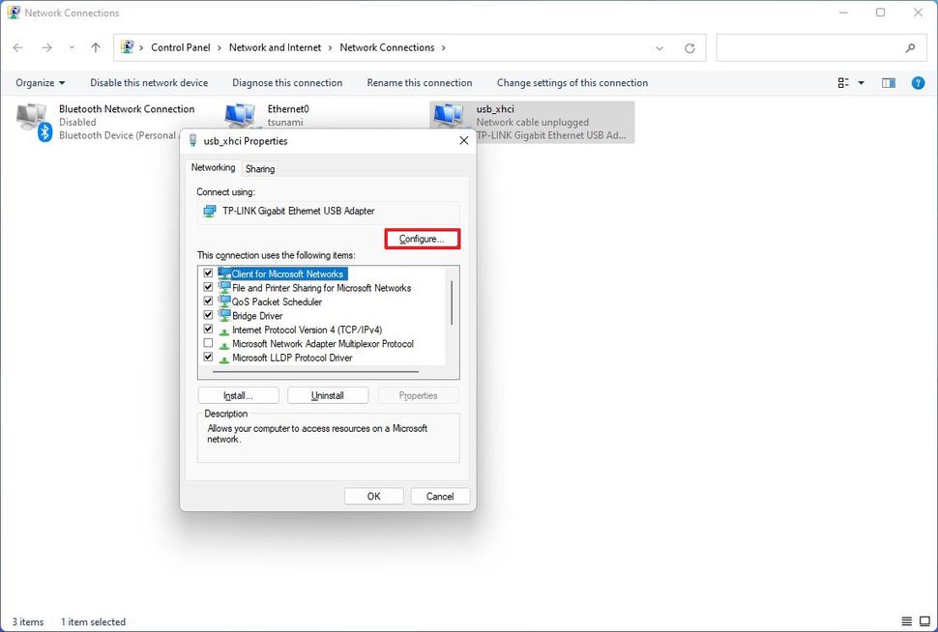Uncheck QoS Packet Scheduler
938x632 pixels.
(x=207, y=301)
